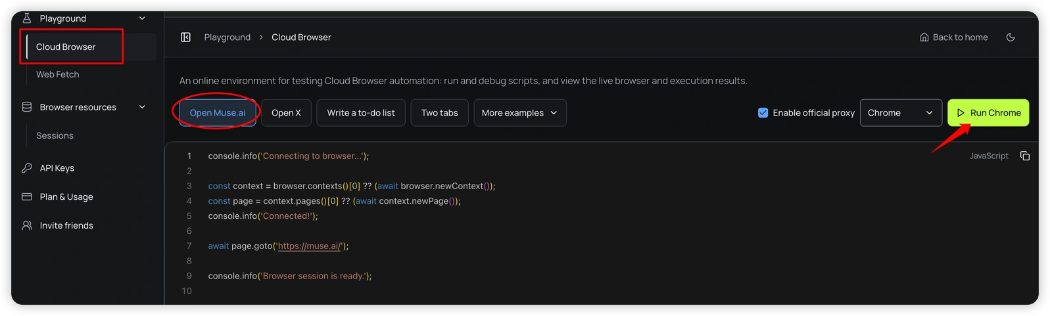Click the Run Chrome button
The height and width of the screenshot is (316, 1050).
(988, 113)
